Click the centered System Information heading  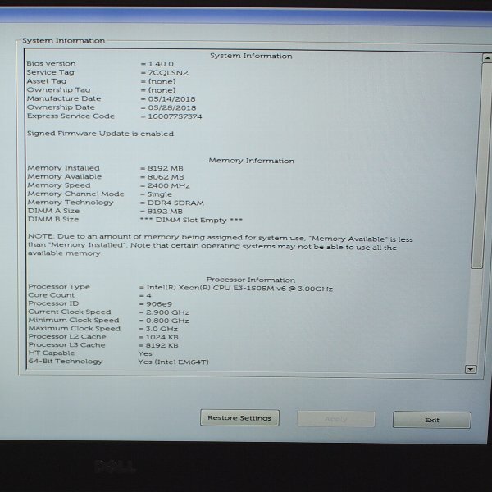(251, 56)
